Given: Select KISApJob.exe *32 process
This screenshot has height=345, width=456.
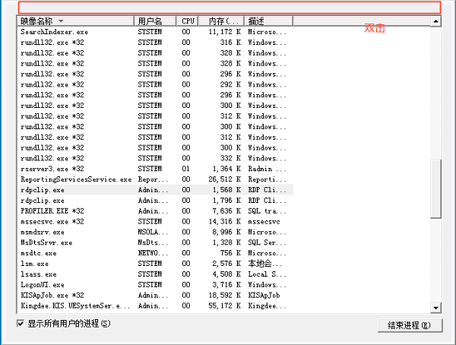Looking at the screenshot, I should coord(52,295).
